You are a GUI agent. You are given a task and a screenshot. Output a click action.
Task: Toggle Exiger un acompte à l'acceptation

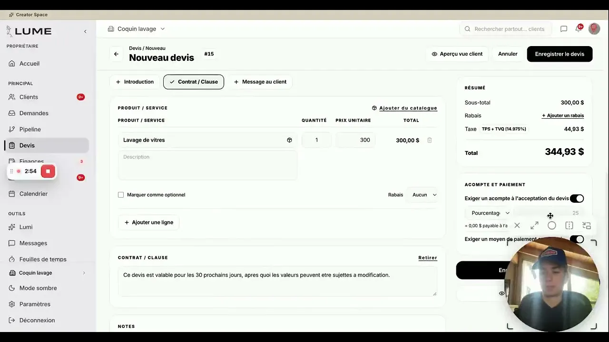pyautogui.click(x=577, y=199)
